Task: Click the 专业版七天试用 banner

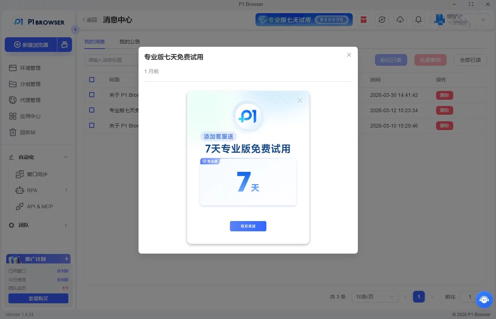Action: tap(304, 20)
